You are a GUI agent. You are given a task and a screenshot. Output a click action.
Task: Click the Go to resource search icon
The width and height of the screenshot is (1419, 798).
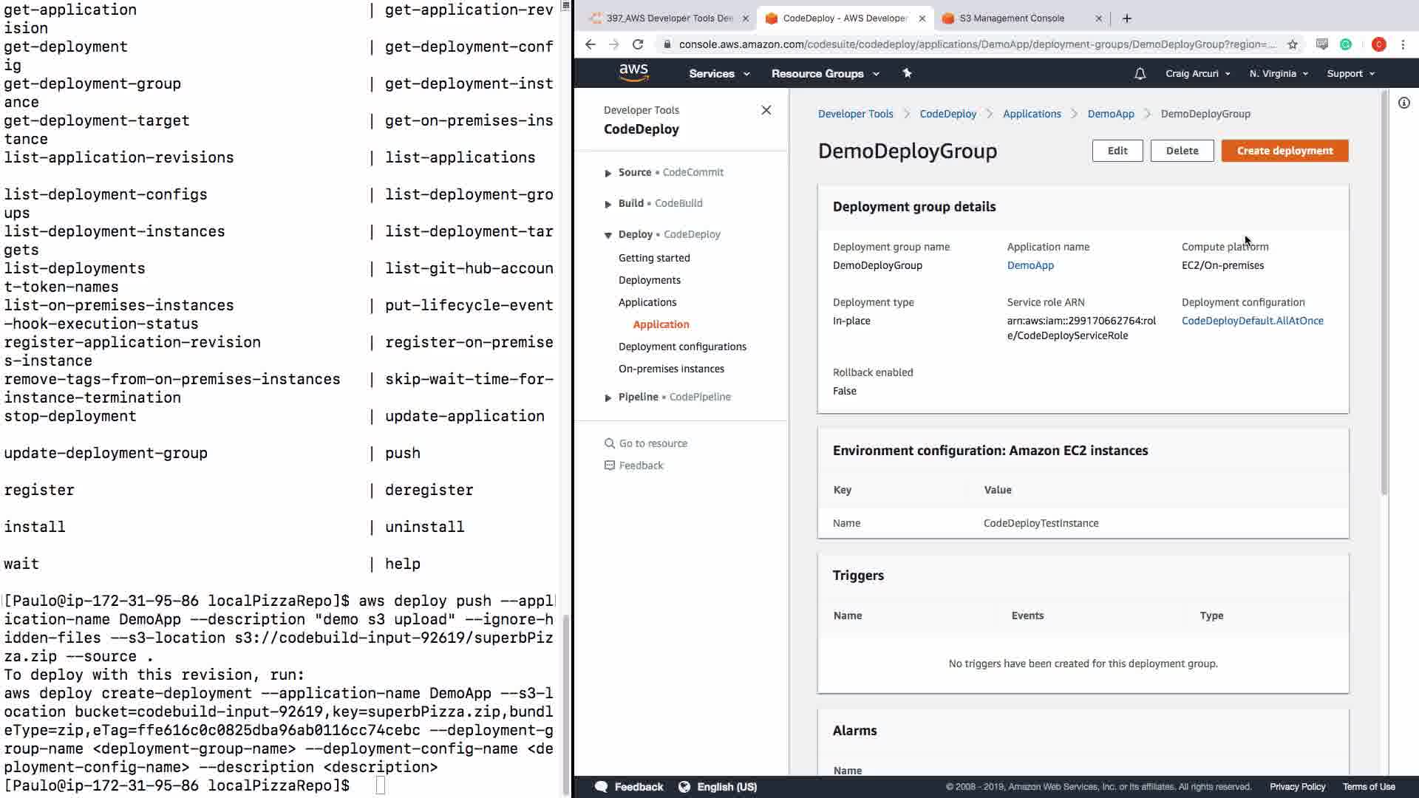(609, 443)
